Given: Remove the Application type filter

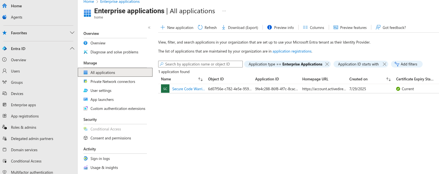Looking at the screenshot, I should point(327,64).
